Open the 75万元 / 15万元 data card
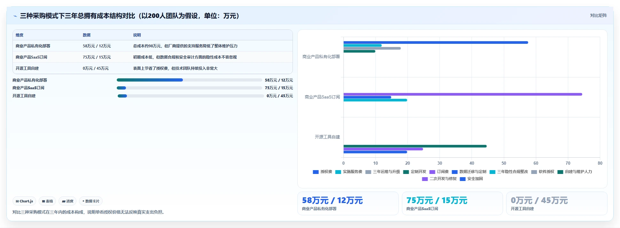The height and width of the screenshot is (228, 620). point(452,203)
